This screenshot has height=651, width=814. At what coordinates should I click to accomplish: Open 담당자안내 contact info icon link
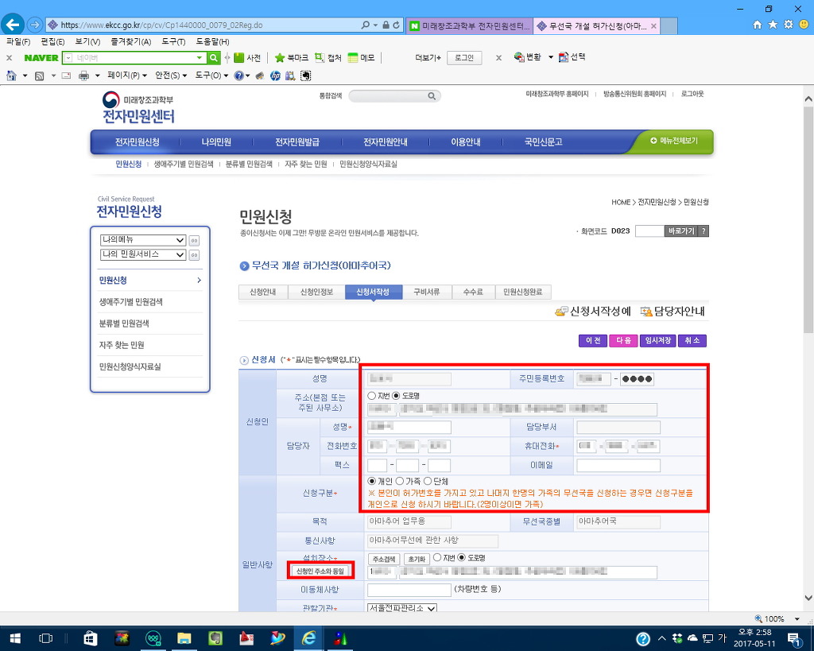673,311
